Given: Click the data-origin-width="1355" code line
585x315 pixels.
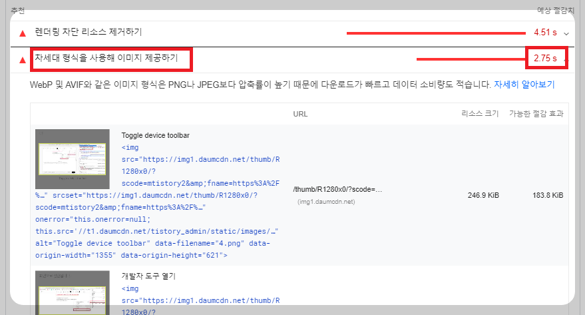Looking at the screenshot, I should [x=131, y=255].
